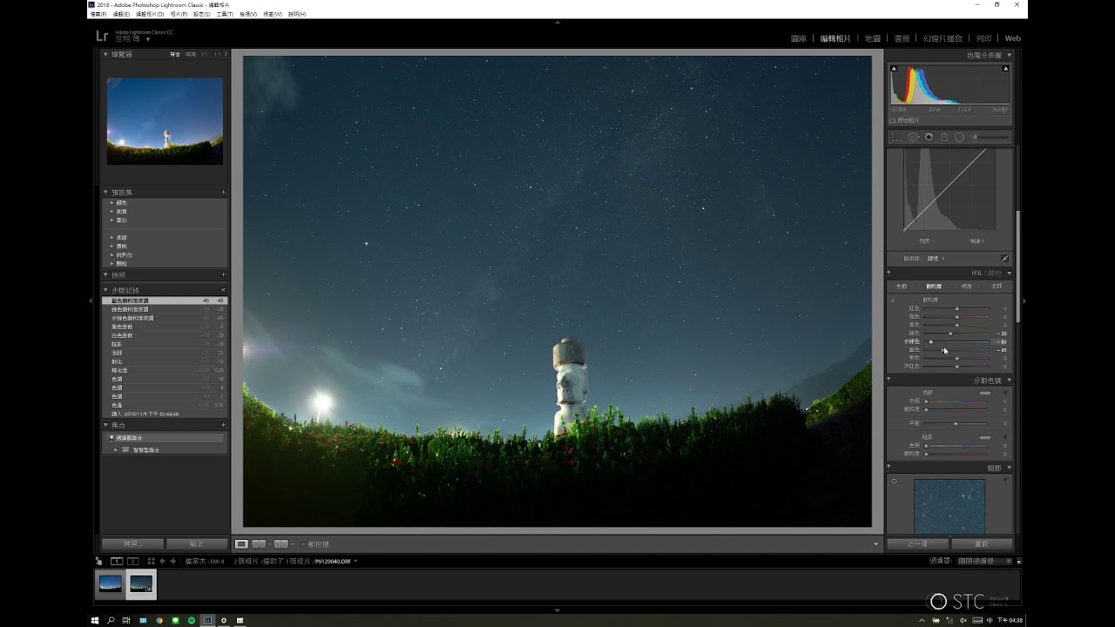The image size is (1115, 627).
Task: Click the Copy settings button
Action: 132,544
